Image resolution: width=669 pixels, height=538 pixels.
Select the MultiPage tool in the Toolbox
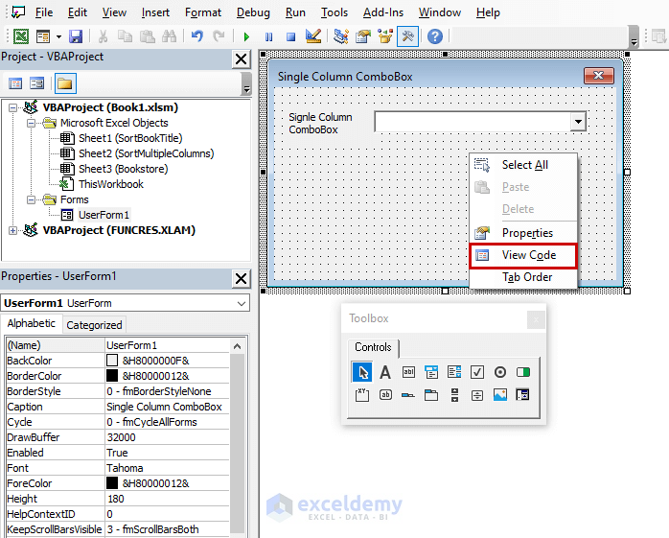[431, 395]
